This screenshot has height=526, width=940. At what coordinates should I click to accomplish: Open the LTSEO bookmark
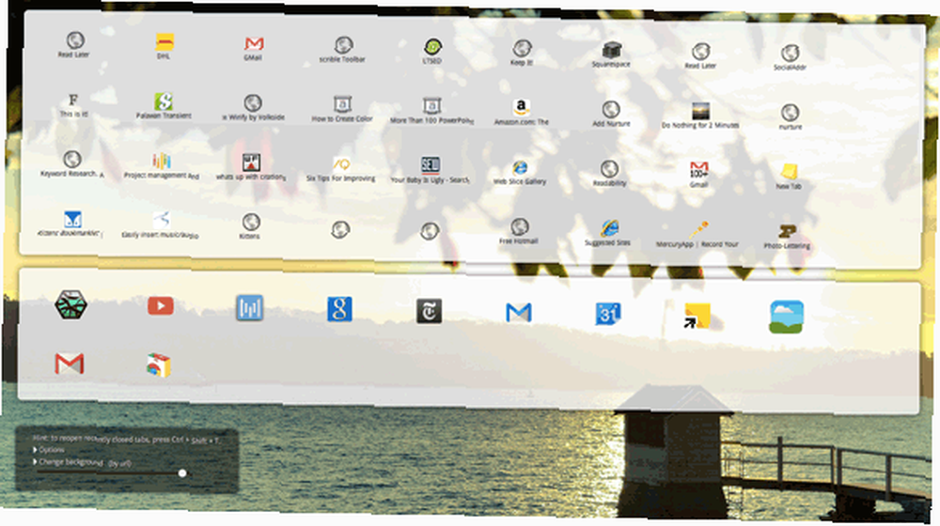point(432,51)
